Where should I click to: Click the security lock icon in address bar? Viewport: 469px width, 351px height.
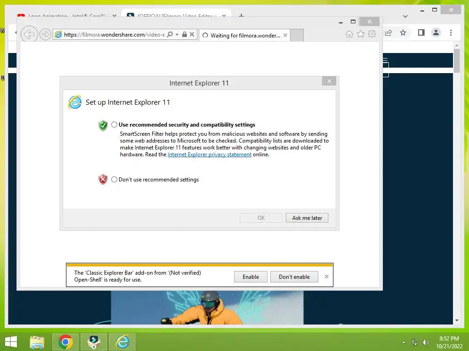185,34
